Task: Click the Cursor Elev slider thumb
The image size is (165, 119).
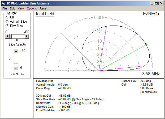Action: coord(16,63)
